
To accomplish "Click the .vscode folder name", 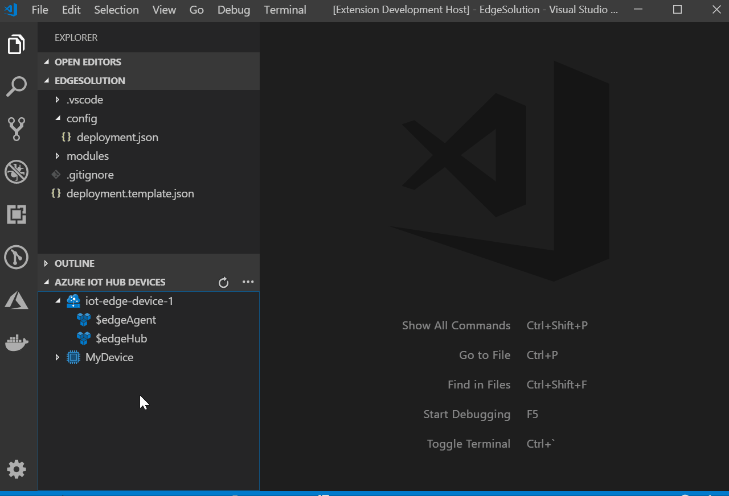I will [85, 100].
